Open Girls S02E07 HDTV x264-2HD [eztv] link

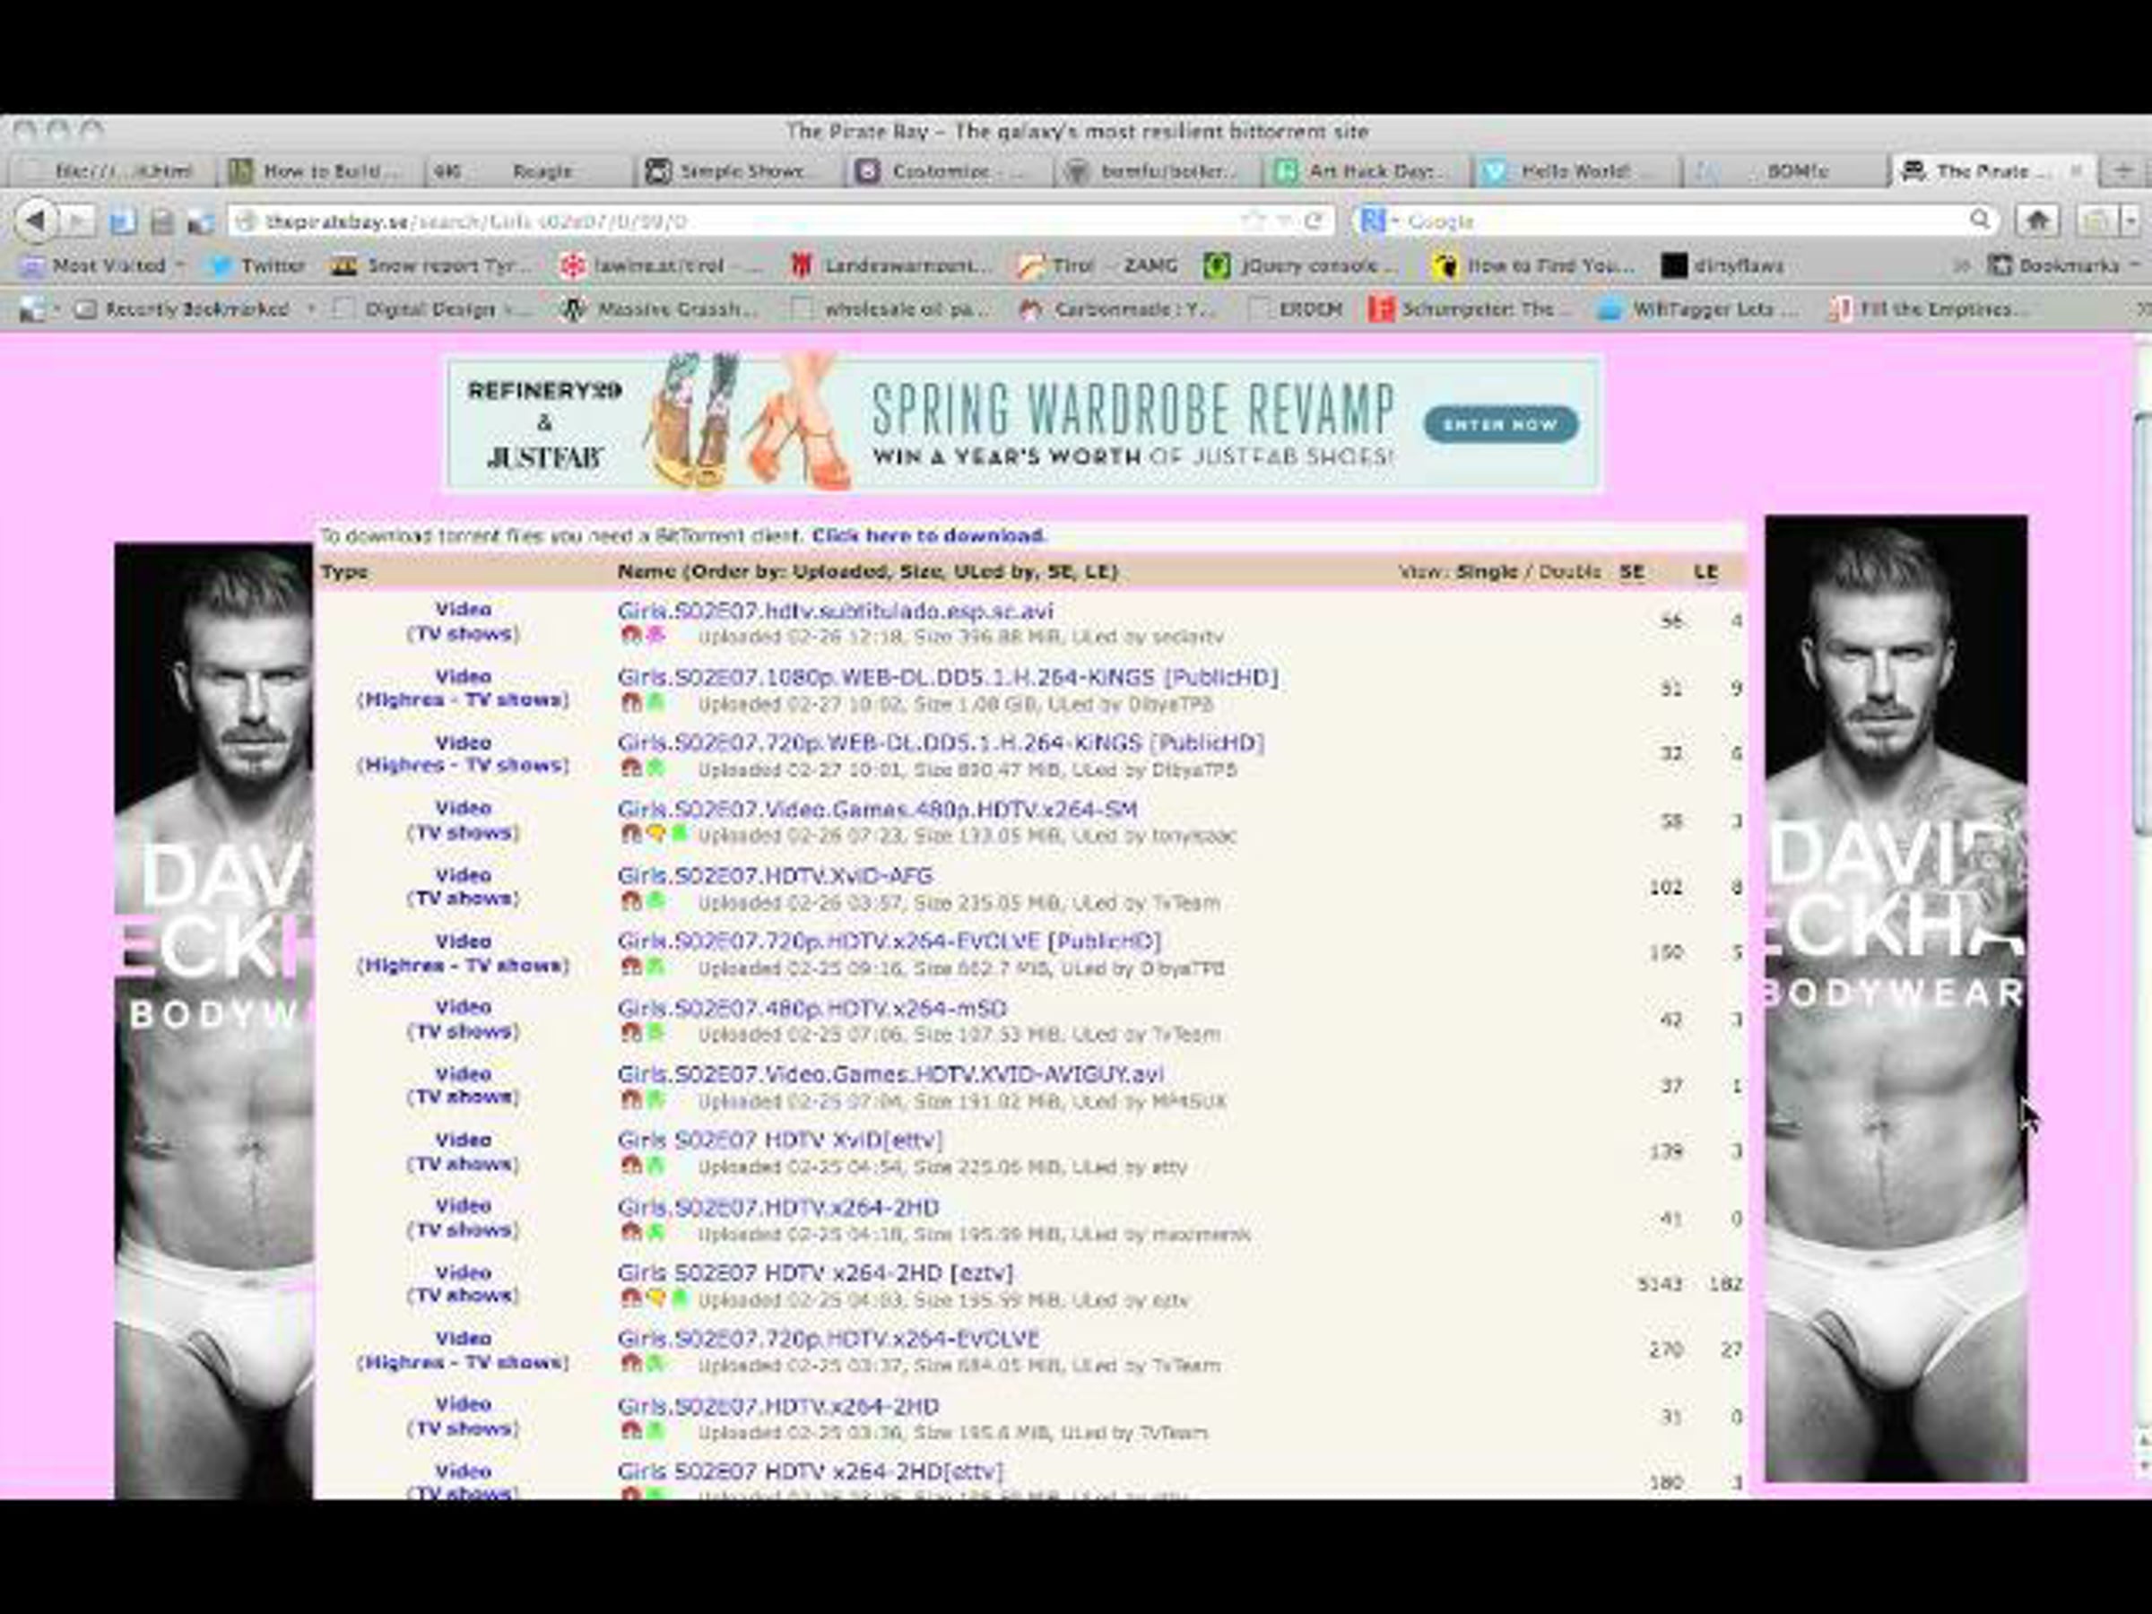[815, 1272]
